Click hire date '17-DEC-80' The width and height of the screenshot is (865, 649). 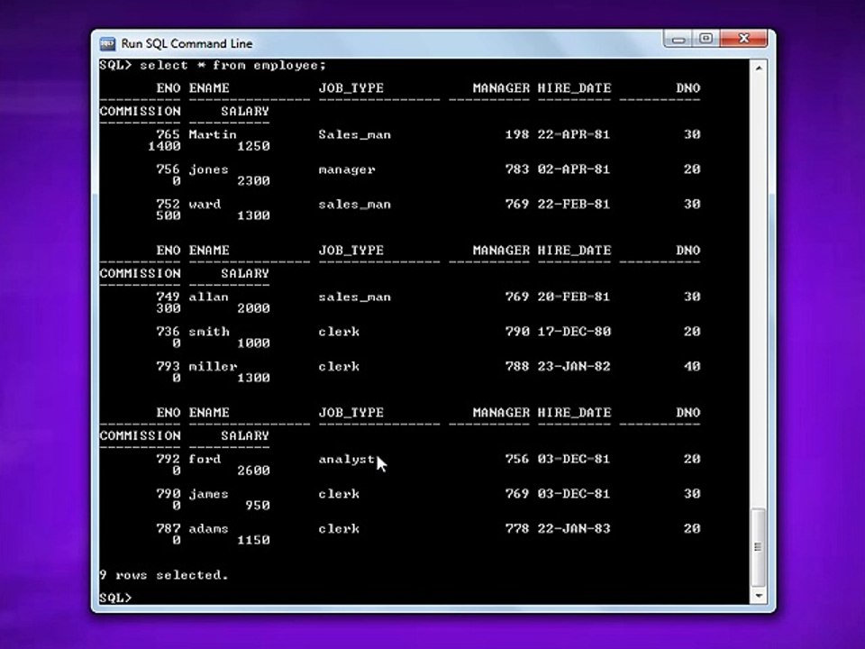click(574, 332)
